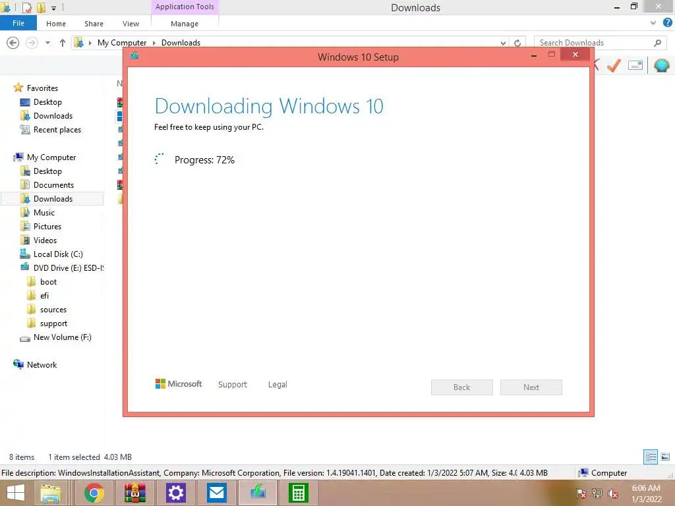Click the Action Center flag tray icon
Image resolution: width=675 pixels, height=506 pixels.
point(581,493)
